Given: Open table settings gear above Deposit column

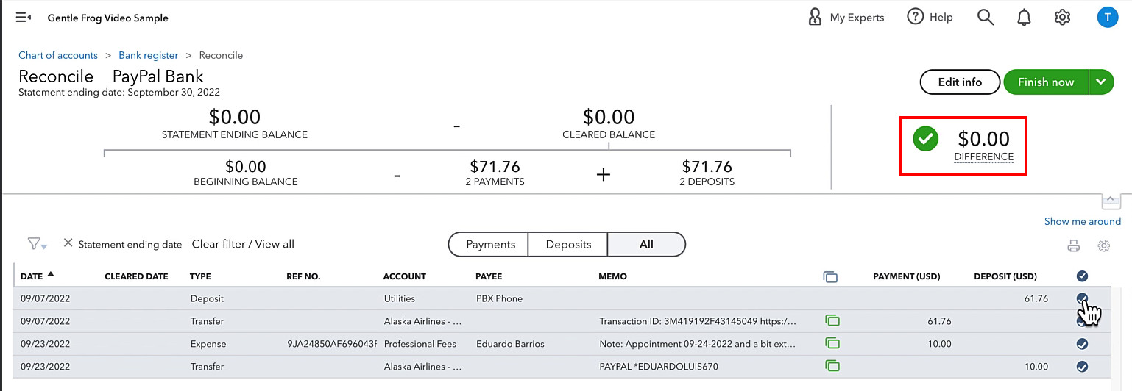Looking at the screenshot, I should (x=1103, y=246).
